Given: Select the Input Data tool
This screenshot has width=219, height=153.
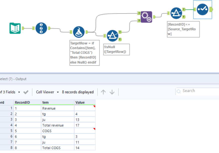Looking at the screenshot, I should [x=15, y=28].
